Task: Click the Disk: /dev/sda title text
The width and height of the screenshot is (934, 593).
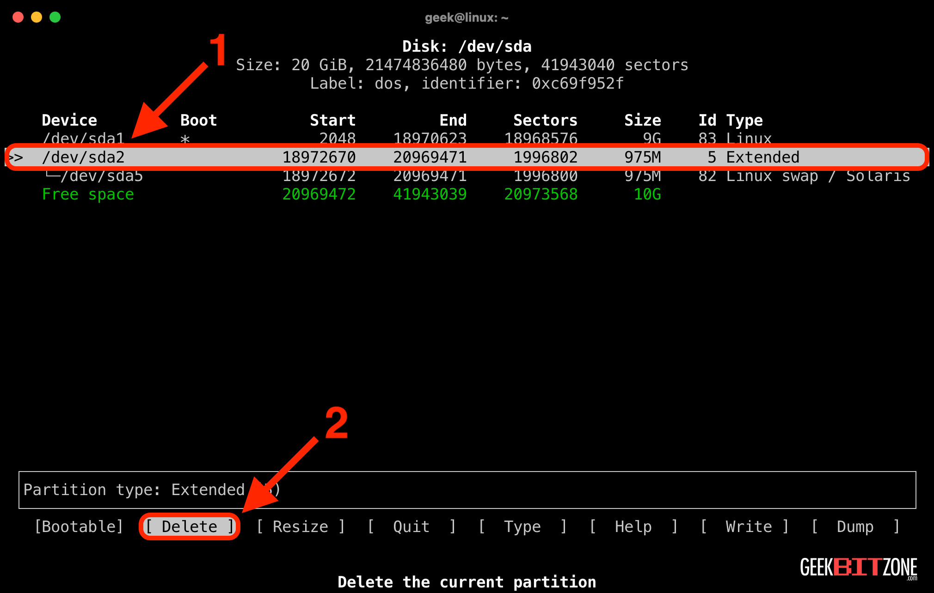Action: 467,46
